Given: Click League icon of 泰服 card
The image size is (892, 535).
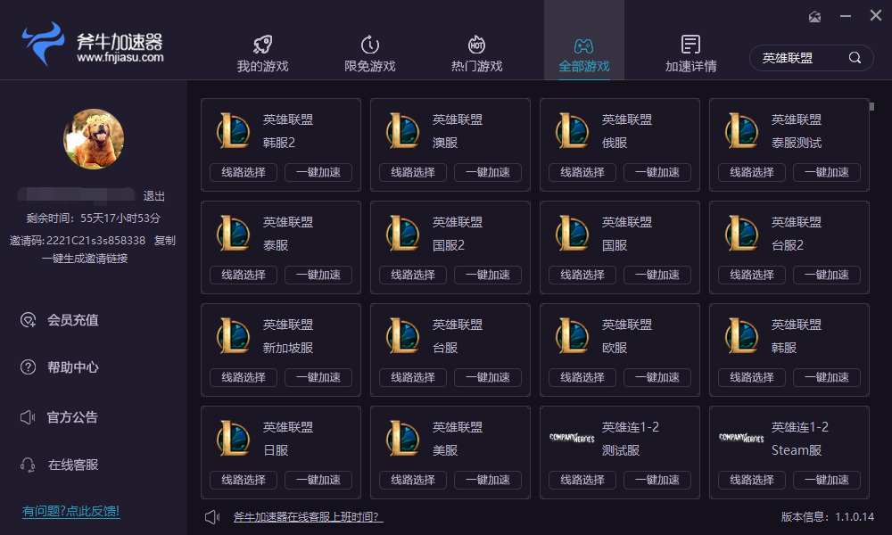Looking at the screenshot, I should click(233, 233).
